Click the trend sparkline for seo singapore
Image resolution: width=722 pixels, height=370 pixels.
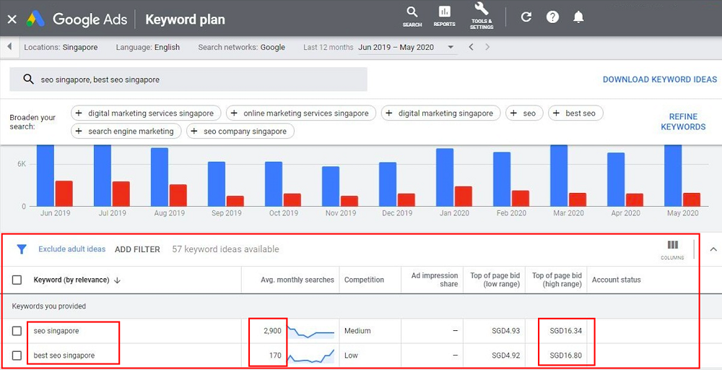coord(310,331)
